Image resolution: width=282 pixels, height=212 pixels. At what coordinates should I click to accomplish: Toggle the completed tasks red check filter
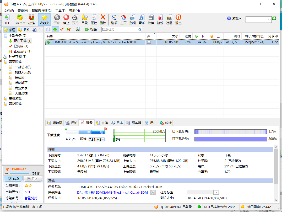62,29
